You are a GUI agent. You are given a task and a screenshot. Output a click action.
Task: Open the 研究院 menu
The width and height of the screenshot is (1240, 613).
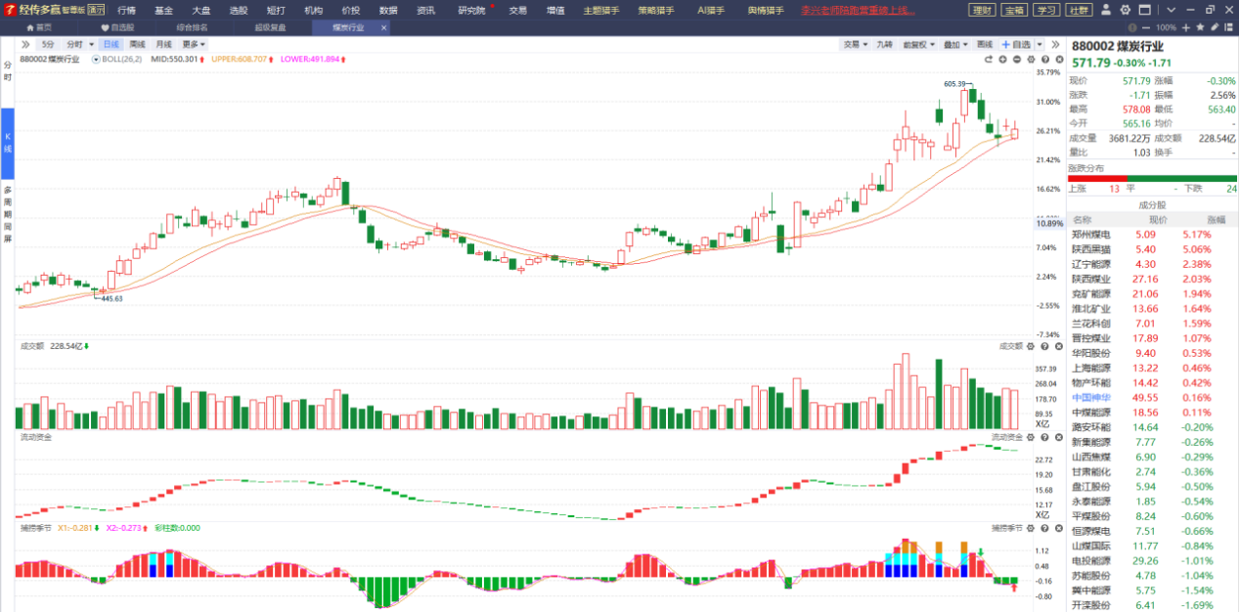[x=472, y=10]
